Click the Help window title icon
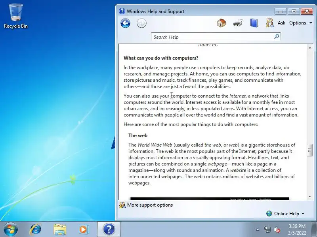Image resolution: width=317 pixels, height=237 pixels. point(122,11)
